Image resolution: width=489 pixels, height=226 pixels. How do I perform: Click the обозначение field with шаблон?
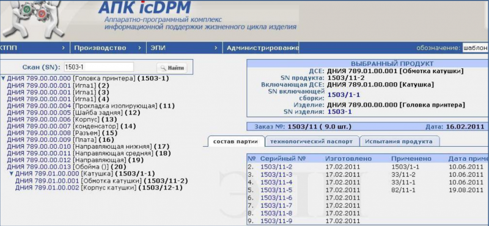tap(476, 48)
